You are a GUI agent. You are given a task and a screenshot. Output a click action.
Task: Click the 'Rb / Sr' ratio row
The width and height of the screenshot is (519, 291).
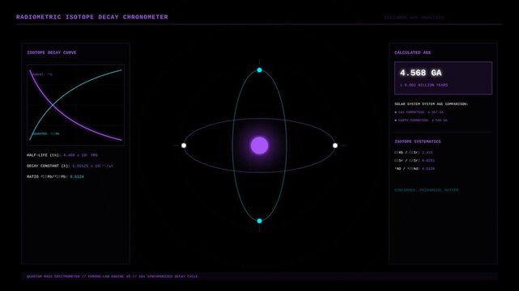coord(414,152)
